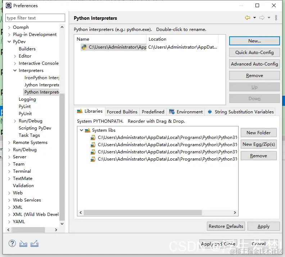Click the Eclipse Preferences title bar icon
This screenshot has width=285, height=257.
tap(9, 6)
